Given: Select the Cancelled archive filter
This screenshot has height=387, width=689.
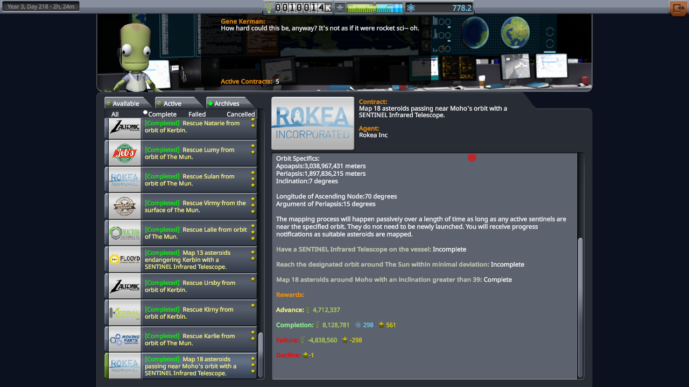Looking at the screenshot, I should [x=241, y=114].
